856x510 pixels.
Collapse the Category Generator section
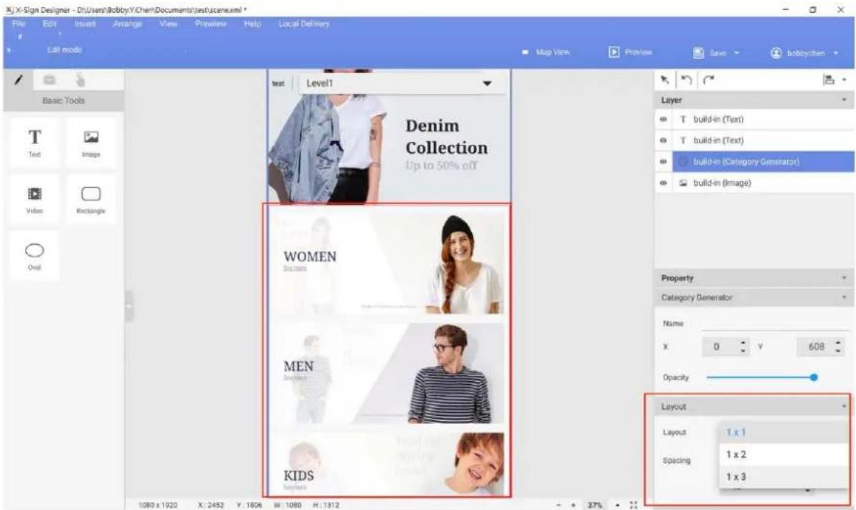844,297
